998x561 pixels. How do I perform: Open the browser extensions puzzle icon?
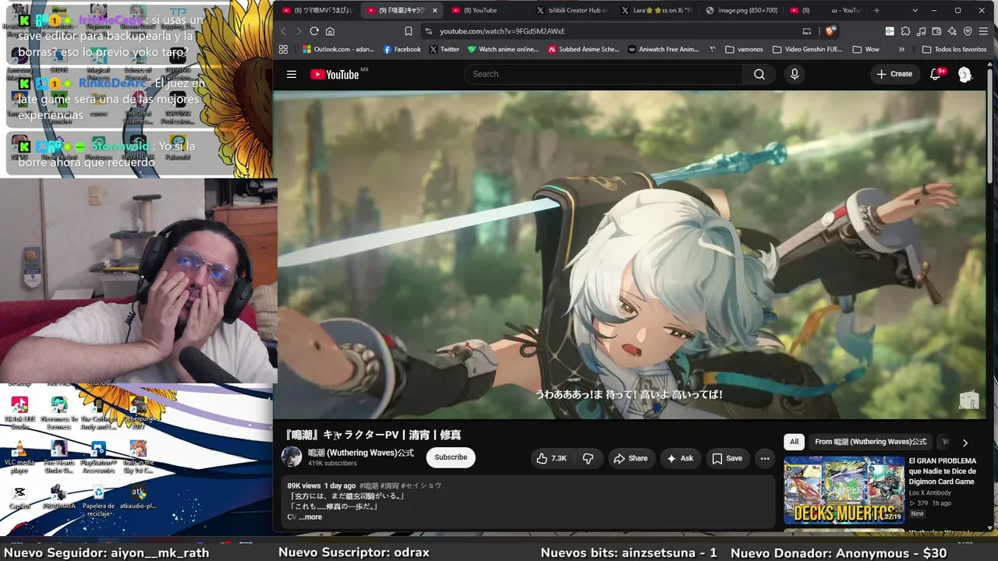click(905, 31)
